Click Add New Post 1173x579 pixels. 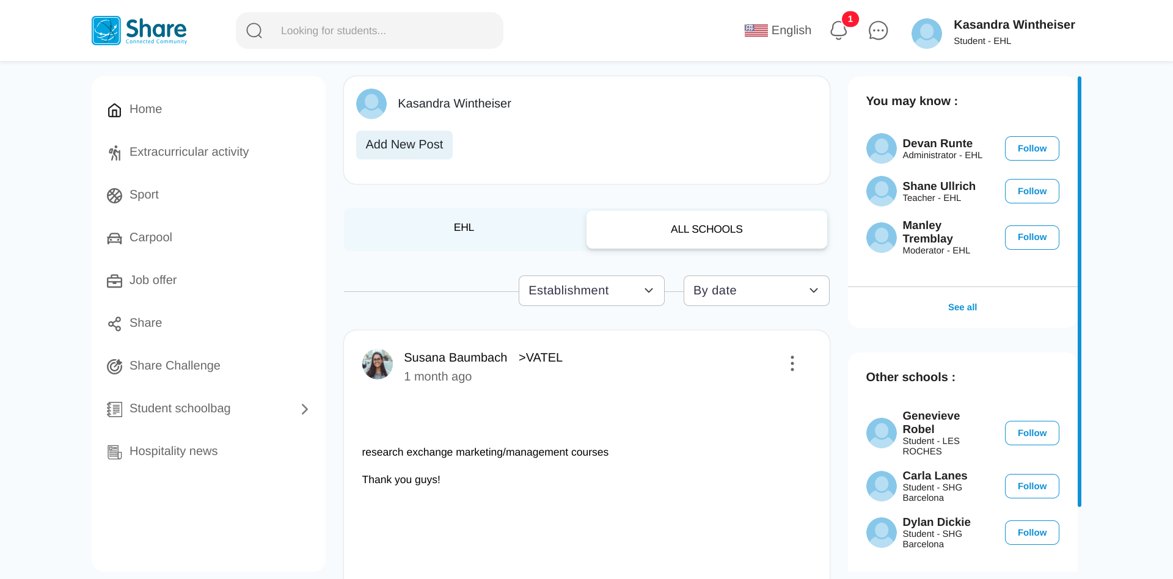pyautogui.click(x=404, y=145)
